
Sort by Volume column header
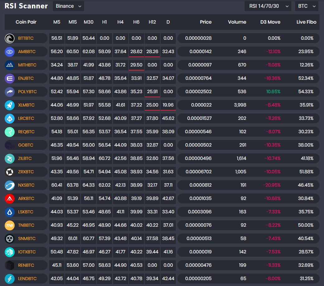(237, 22)
